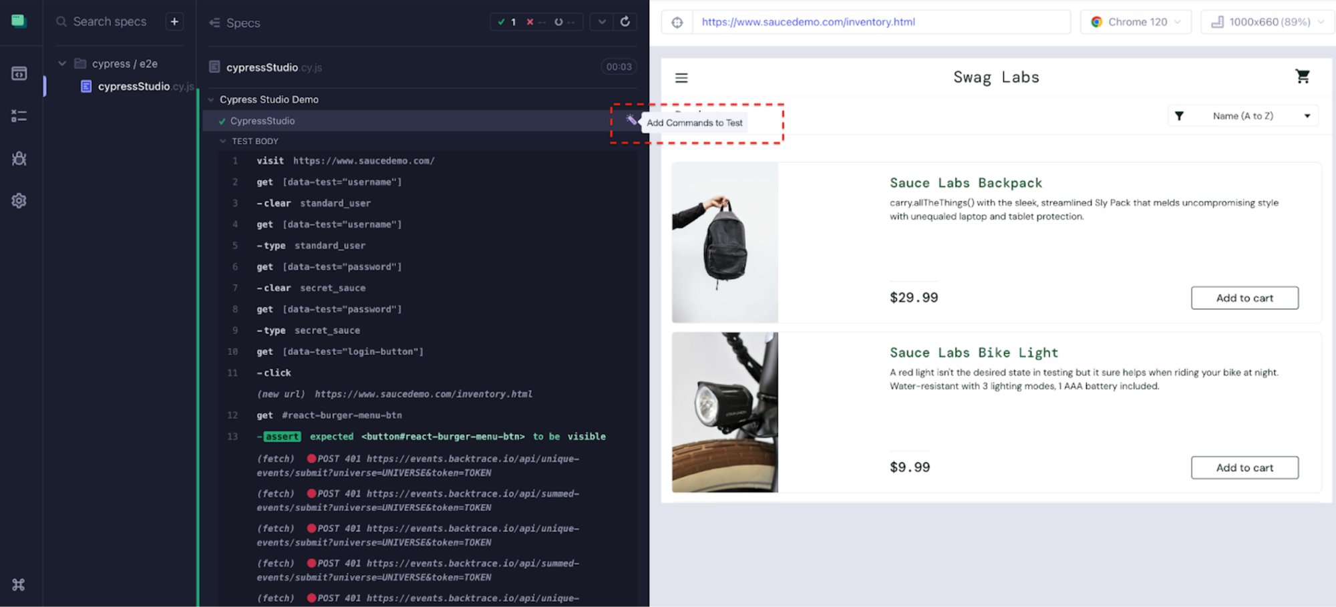Open the Swag Labs hamburger menu
The height and width of the screenshot is (607, 1336).
tap(681, 78)
